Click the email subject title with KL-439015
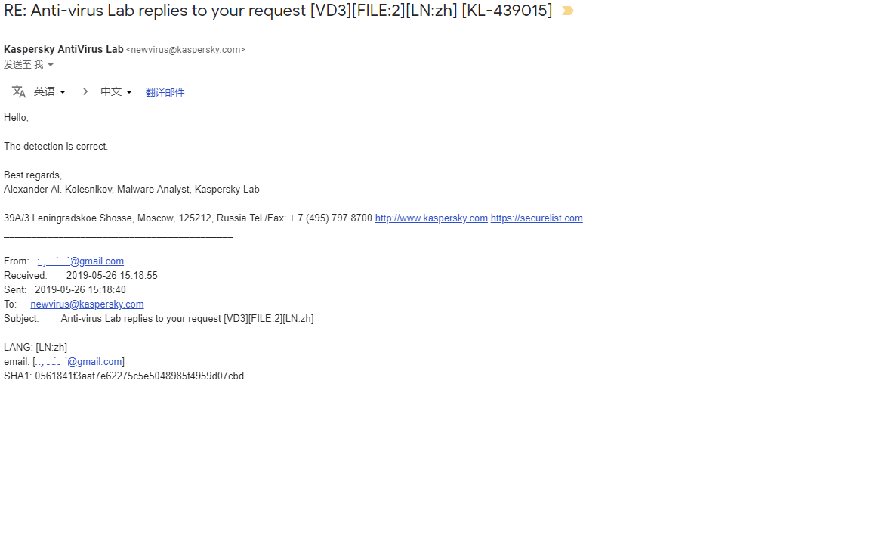Image resolution: width=870 pixels, height=544 pixels. tap(278, 11)
